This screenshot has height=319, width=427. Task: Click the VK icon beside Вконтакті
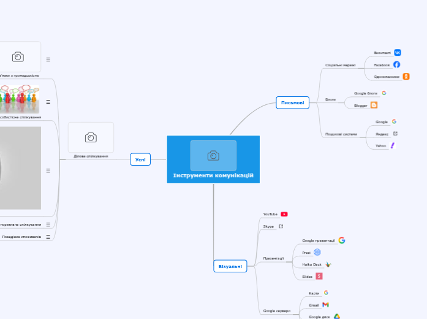(398, 53)
